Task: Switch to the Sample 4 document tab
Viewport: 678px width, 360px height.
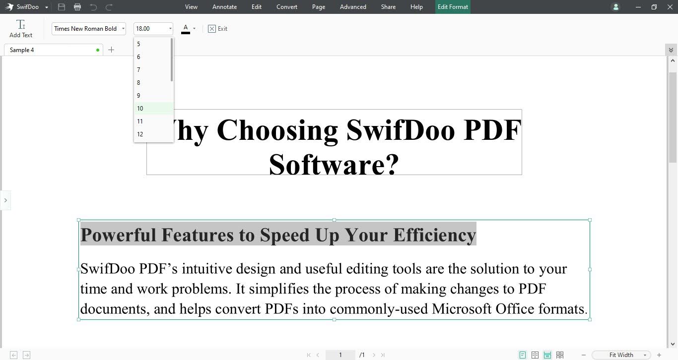Action: pyautogui.click(x=54, y=50)
